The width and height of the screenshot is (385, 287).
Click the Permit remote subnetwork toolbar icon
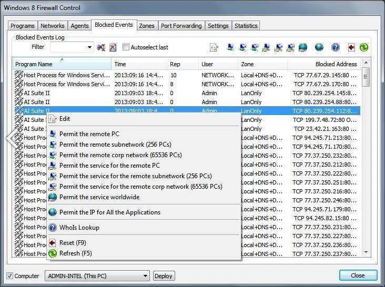point(242,47)
